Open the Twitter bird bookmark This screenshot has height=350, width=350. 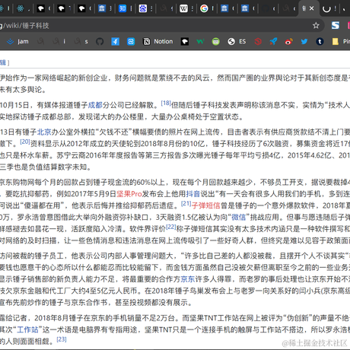pos(304,41)
